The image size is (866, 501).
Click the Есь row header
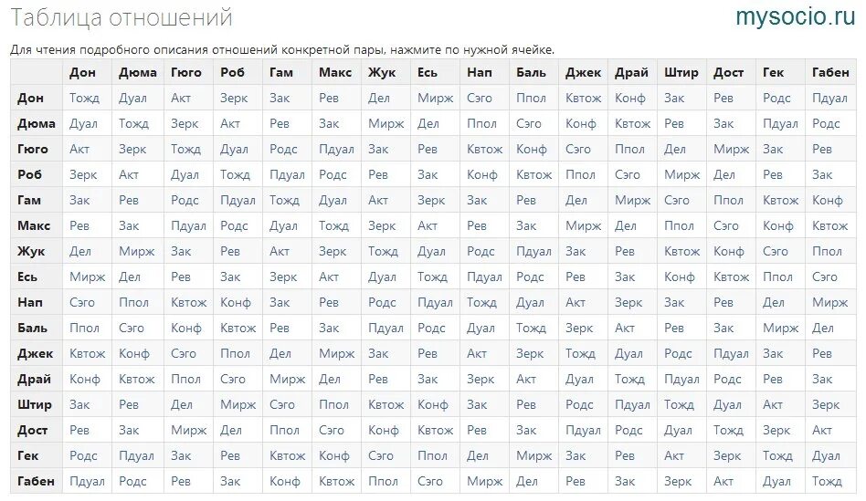27,277
